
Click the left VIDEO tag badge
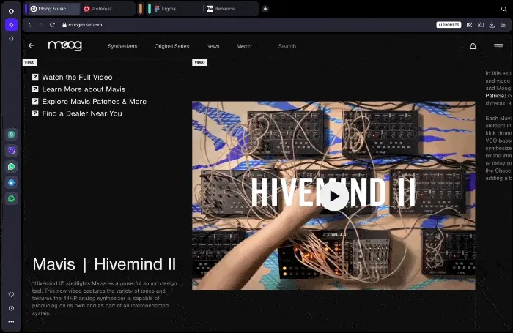pyautogui.click(x=30, y=62)
